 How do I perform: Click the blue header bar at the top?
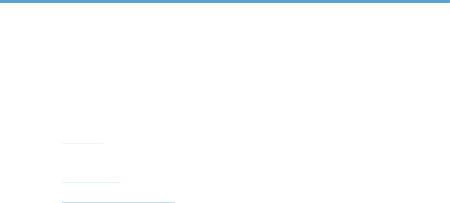tap(225, 1)
